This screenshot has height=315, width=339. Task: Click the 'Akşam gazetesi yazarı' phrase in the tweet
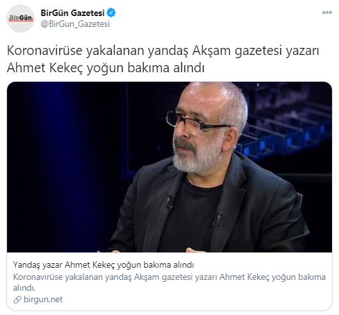pyautogui.click(x=255, y=50)
